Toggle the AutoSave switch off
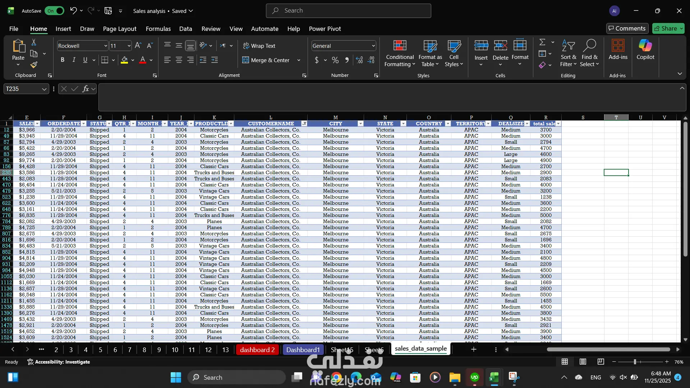Image resolution: width=690 pixels, height=388 pixels. (x=54, y=11)
